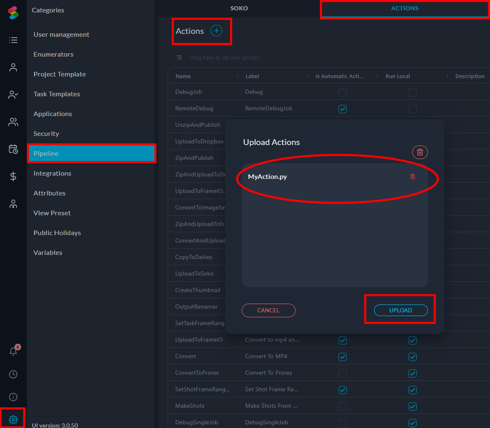
Task: Click the row groups list icon
Action: point(178,57)
